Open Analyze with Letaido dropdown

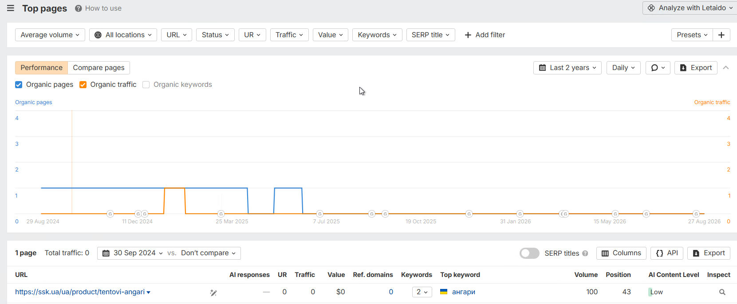tap(690, 8)
